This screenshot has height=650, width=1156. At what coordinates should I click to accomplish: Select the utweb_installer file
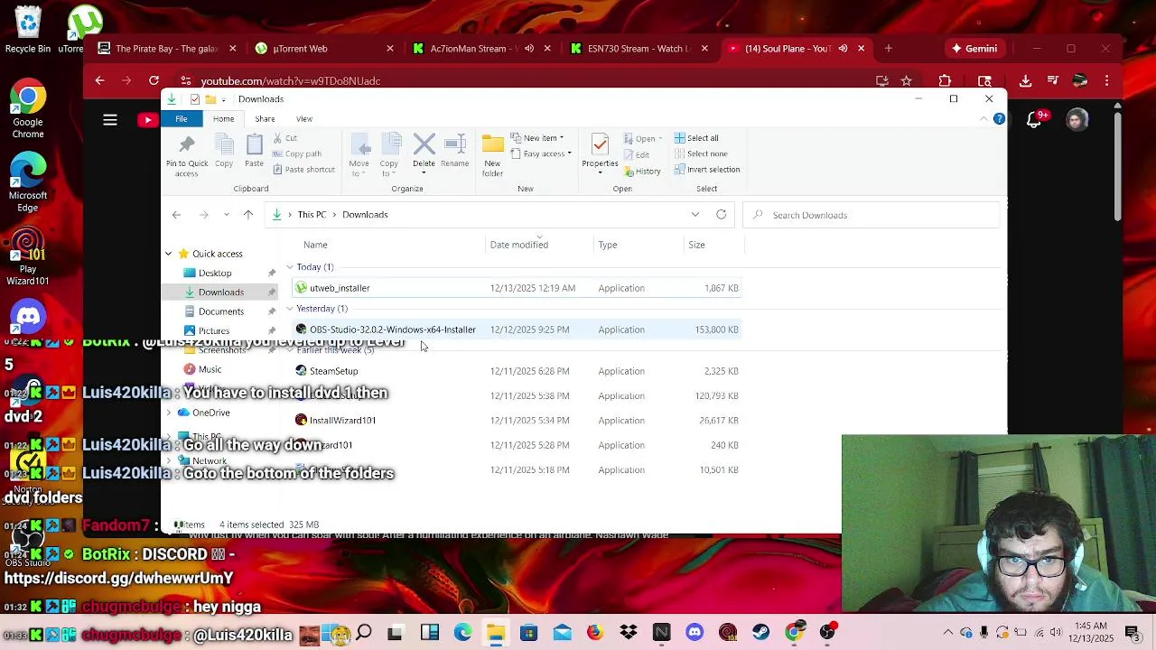517,288
